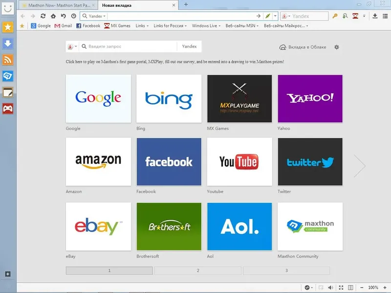391x293 pixels.
Task: Go back with the back arrow
Action: tap(22, 16)
